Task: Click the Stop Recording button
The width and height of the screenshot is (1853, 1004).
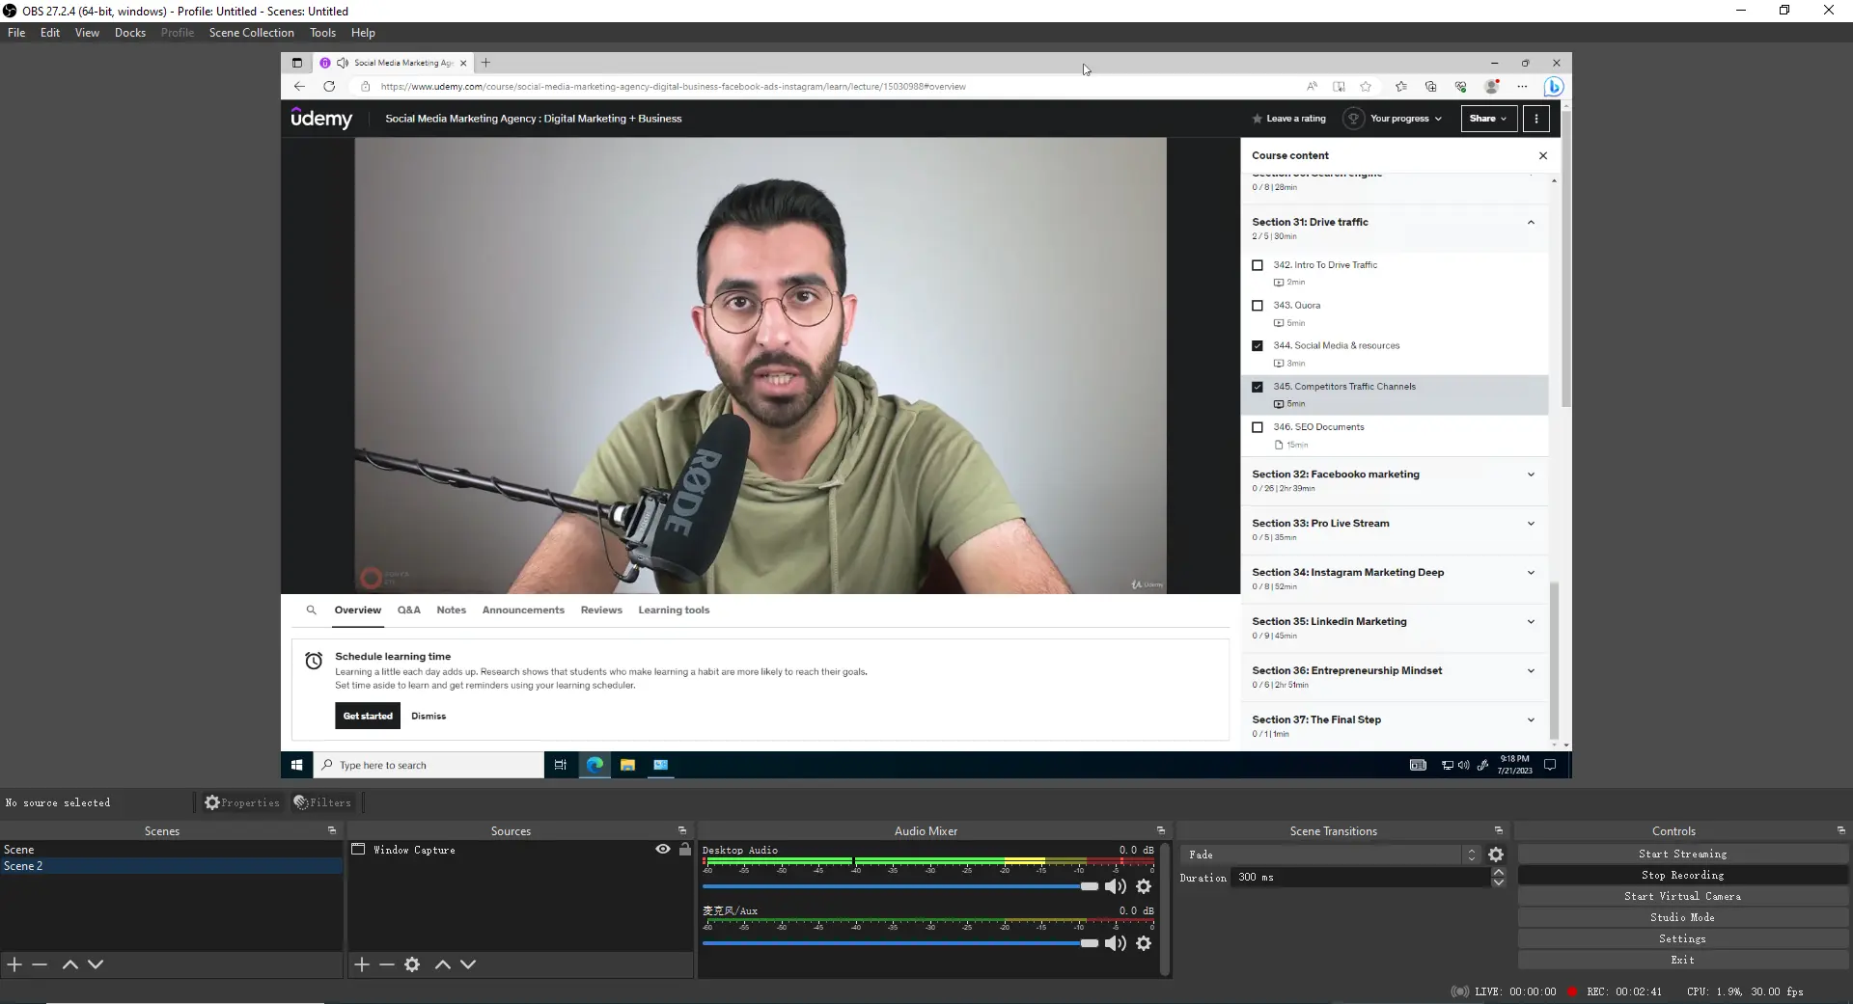Action: [1682, 875]
